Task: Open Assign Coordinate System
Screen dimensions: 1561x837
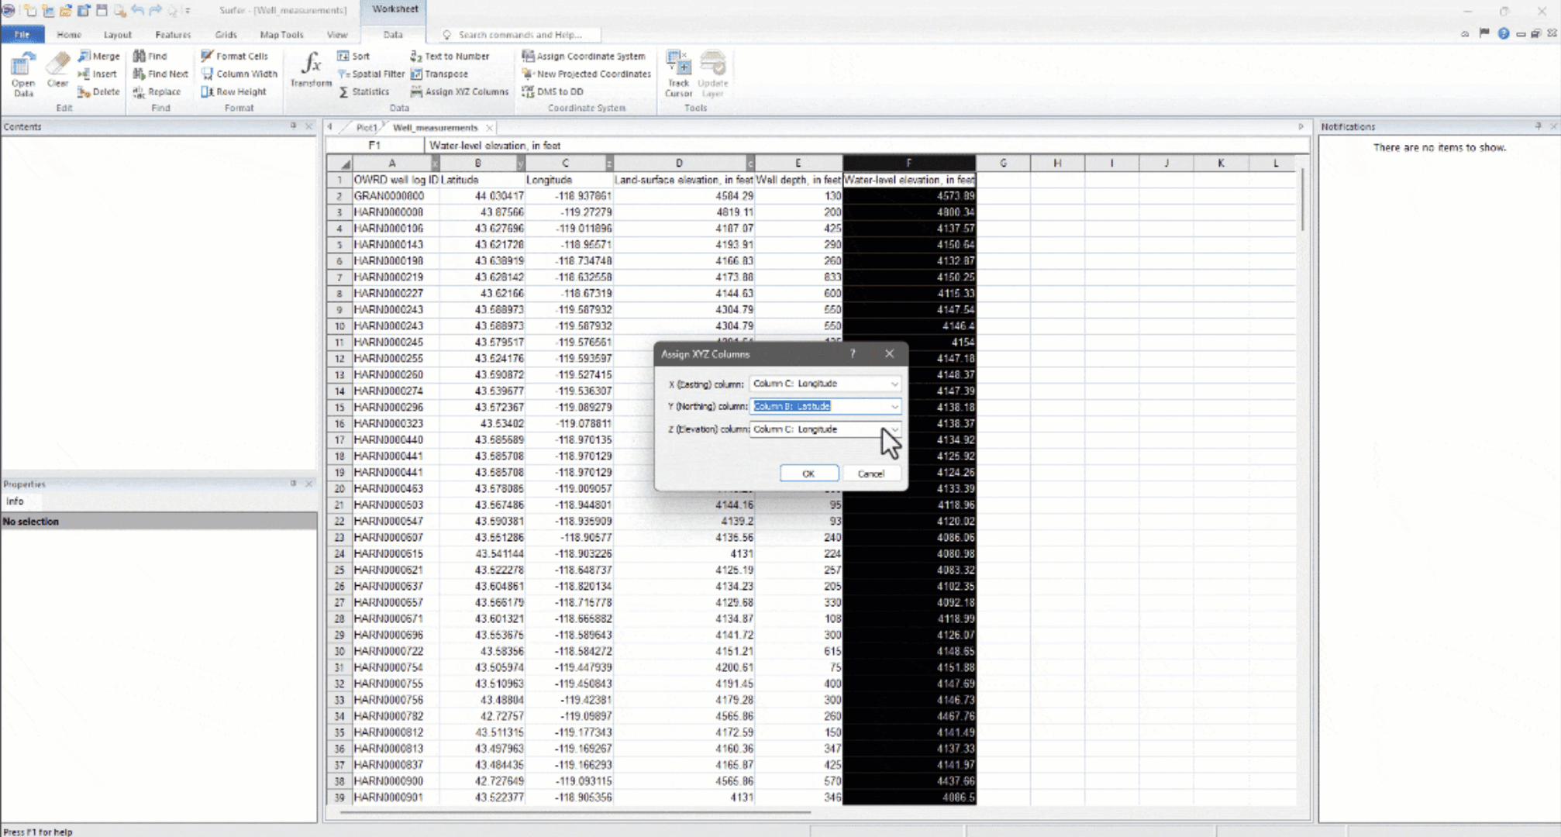Action: pyautogui.click(x=584, y=56)
